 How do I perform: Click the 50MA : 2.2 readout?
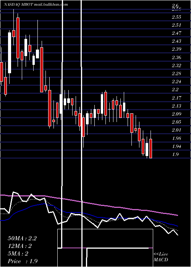[22, 238]
